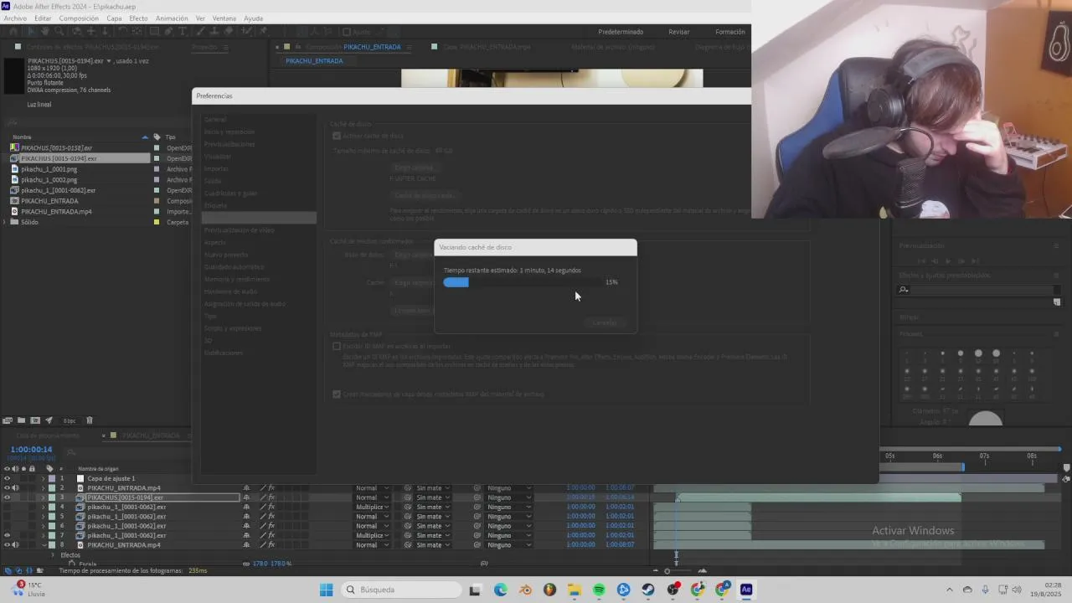Open blending mode dropdown of layer 4
Image resolution: width=1072 pixels, height=603 pixels.
(x=373, y=507)
